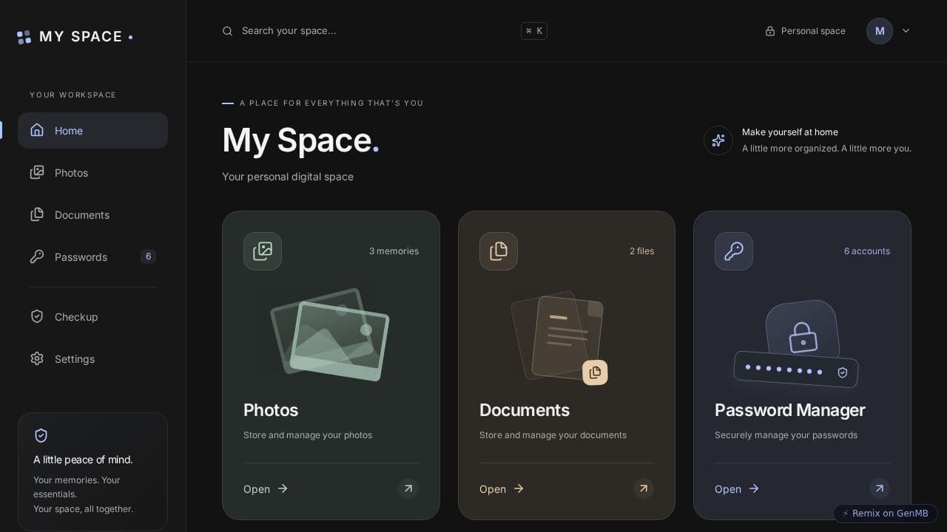Screen dimensions: 947x532
Task: Click the Settings gear icon in sidebar
Action: coord(37,358)
